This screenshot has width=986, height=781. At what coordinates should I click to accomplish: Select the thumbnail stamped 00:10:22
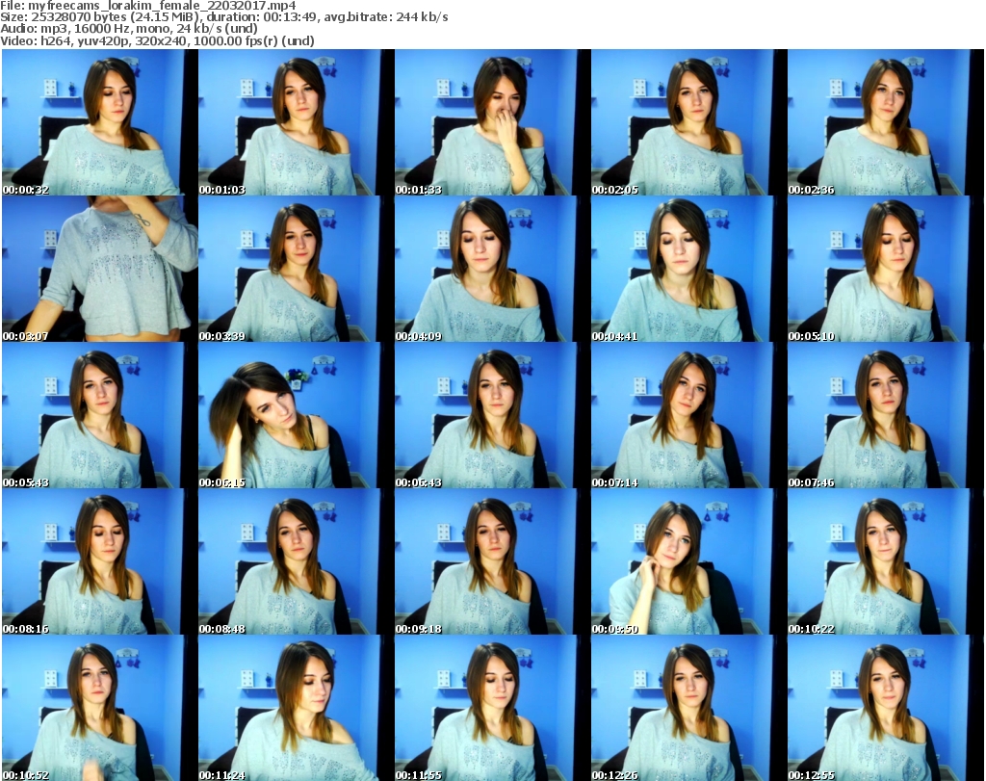coord(886,562)
